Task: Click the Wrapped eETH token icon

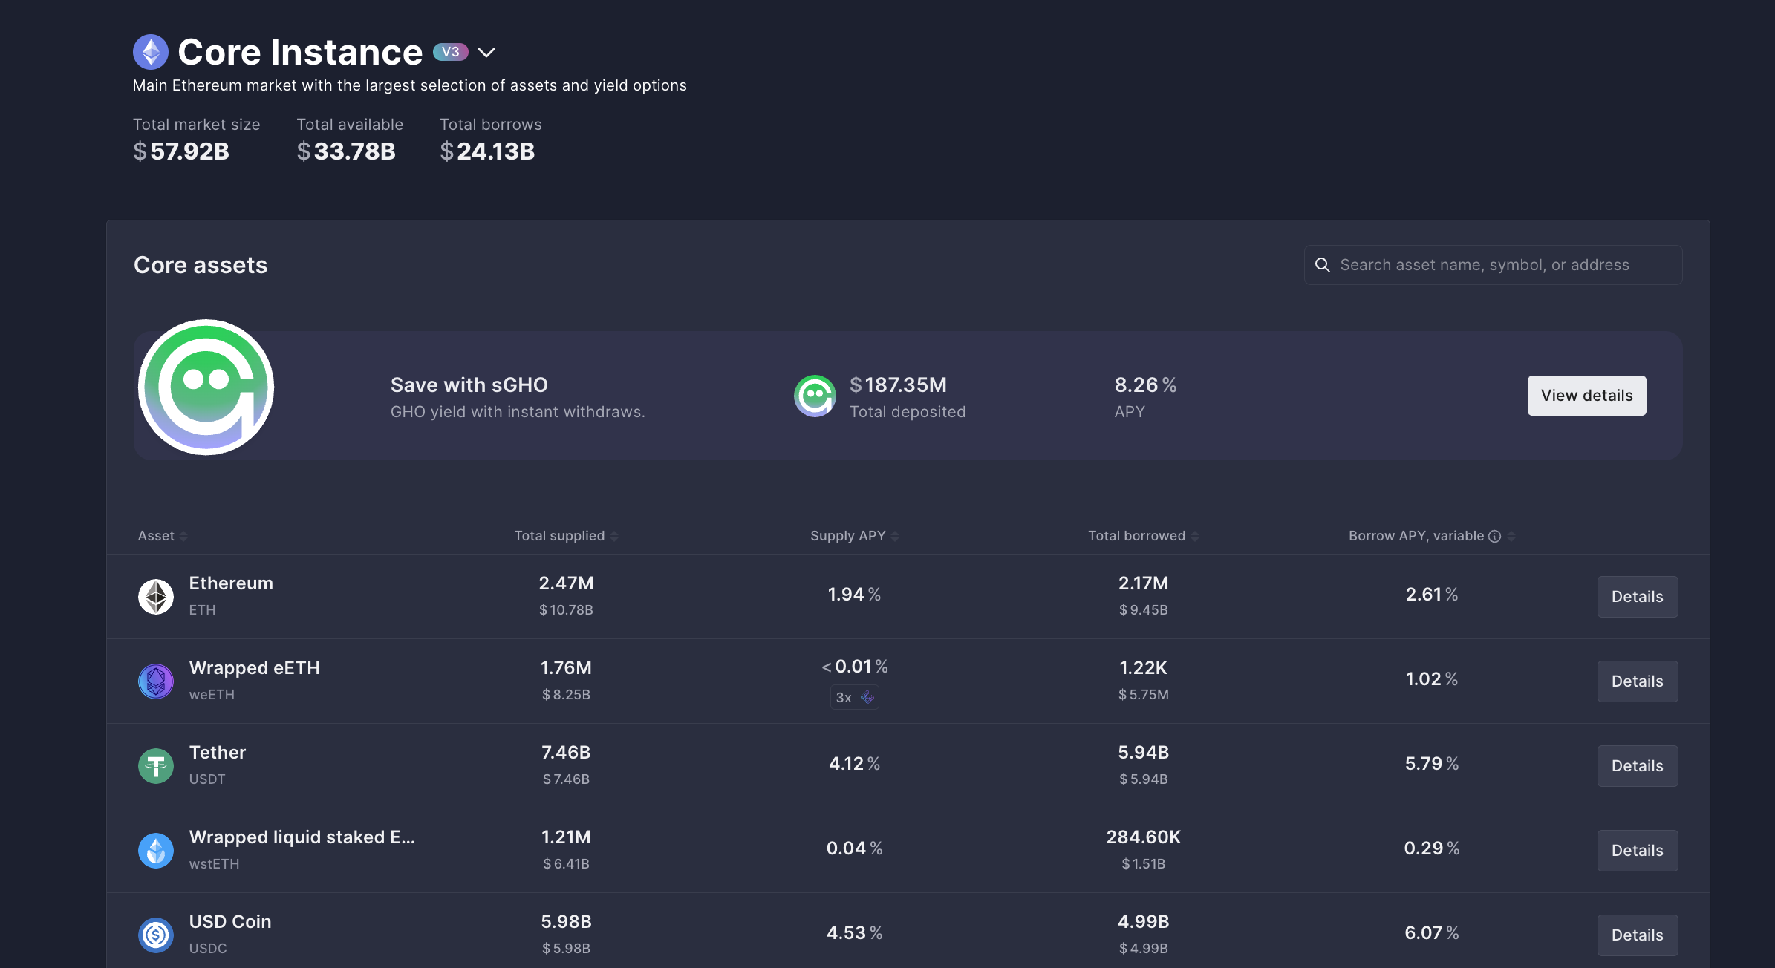Action: 155,681
